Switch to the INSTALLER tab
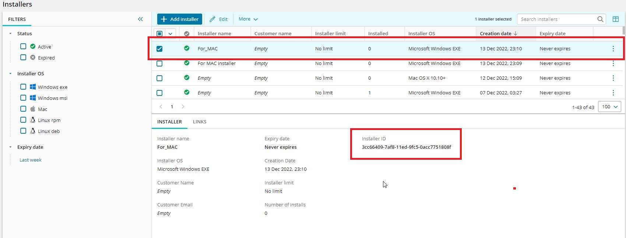The image size is (626, 238). [169, 122]
